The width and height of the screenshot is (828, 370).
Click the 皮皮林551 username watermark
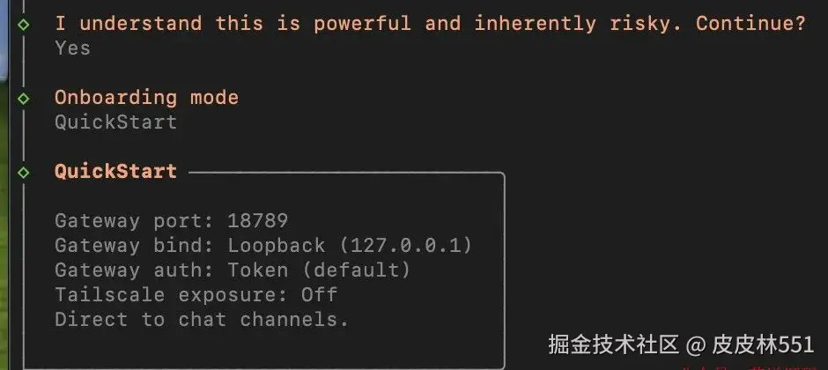tap(763, 344)
